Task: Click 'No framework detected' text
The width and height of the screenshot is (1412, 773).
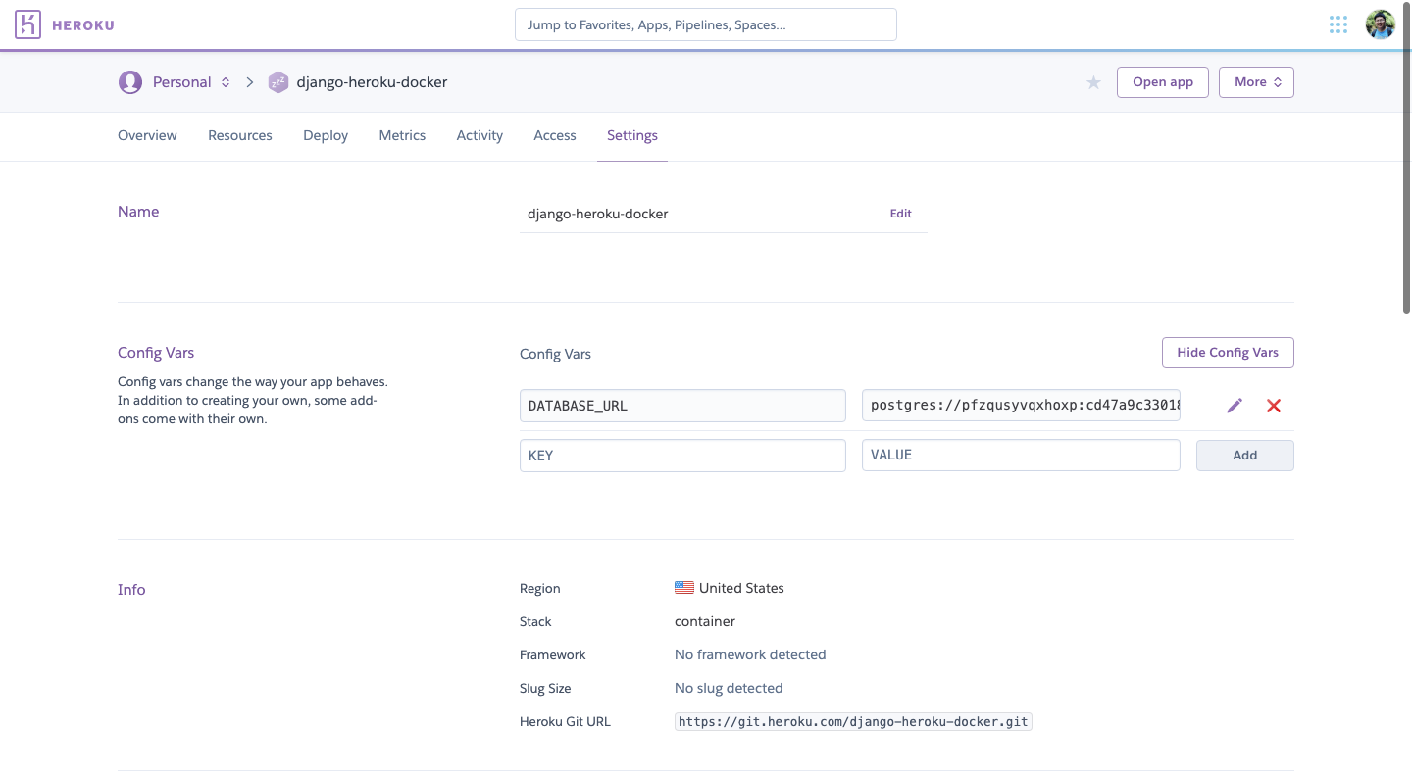Action: tap(750, 655)
